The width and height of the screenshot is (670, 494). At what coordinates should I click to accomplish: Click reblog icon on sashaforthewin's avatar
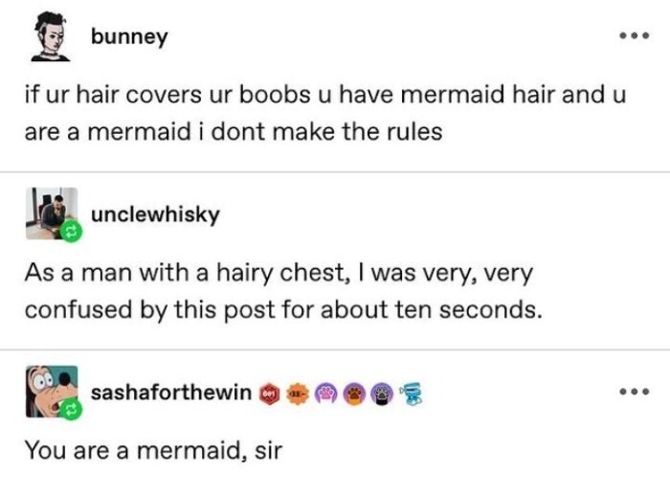(71, 410)
